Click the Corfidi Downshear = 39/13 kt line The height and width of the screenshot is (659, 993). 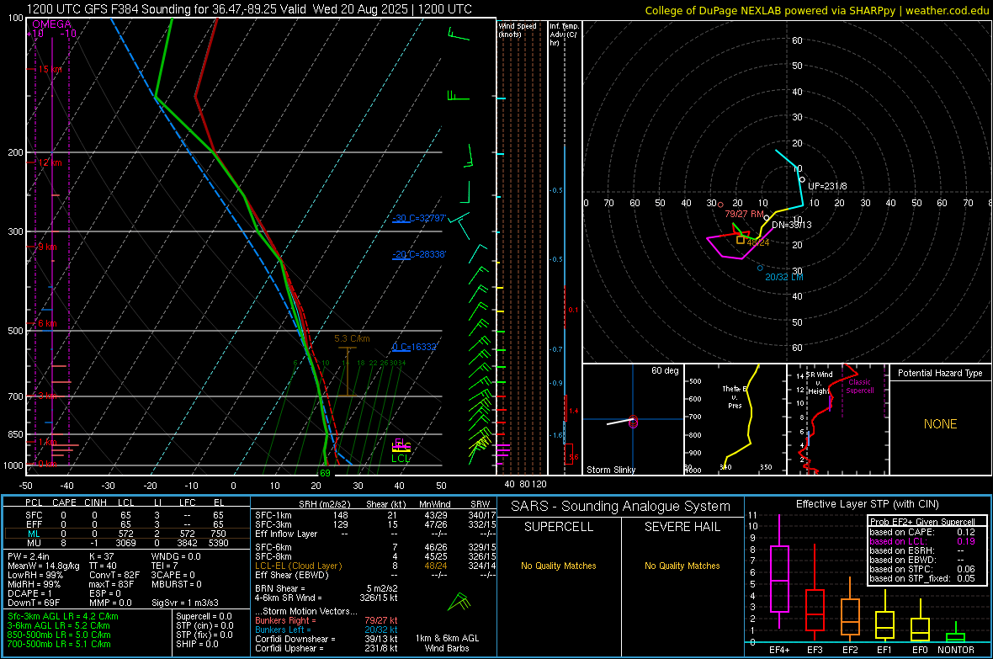pyautogui.click(x=327, y=639)
